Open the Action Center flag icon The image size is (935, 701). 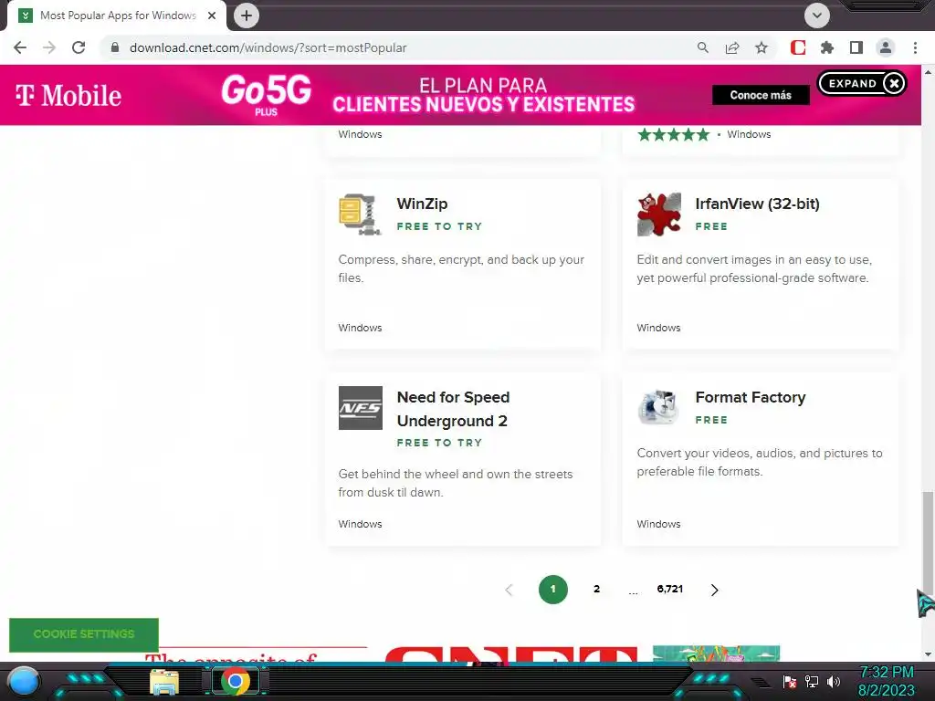coord(790,682)
